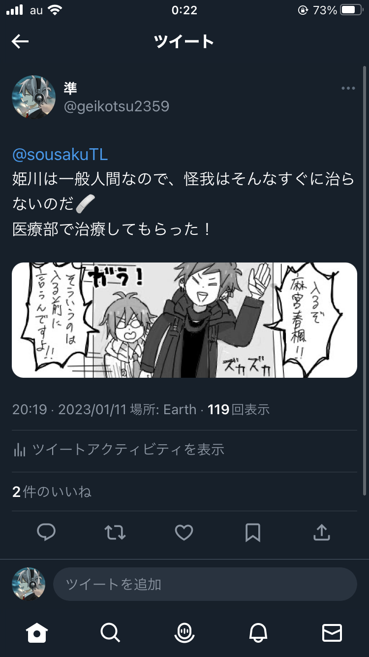Image resolution: width=369 pixels, height=657 pixels.
Task: Tap the @geikotsu2359 username
Action: click(x=117, y=106)
